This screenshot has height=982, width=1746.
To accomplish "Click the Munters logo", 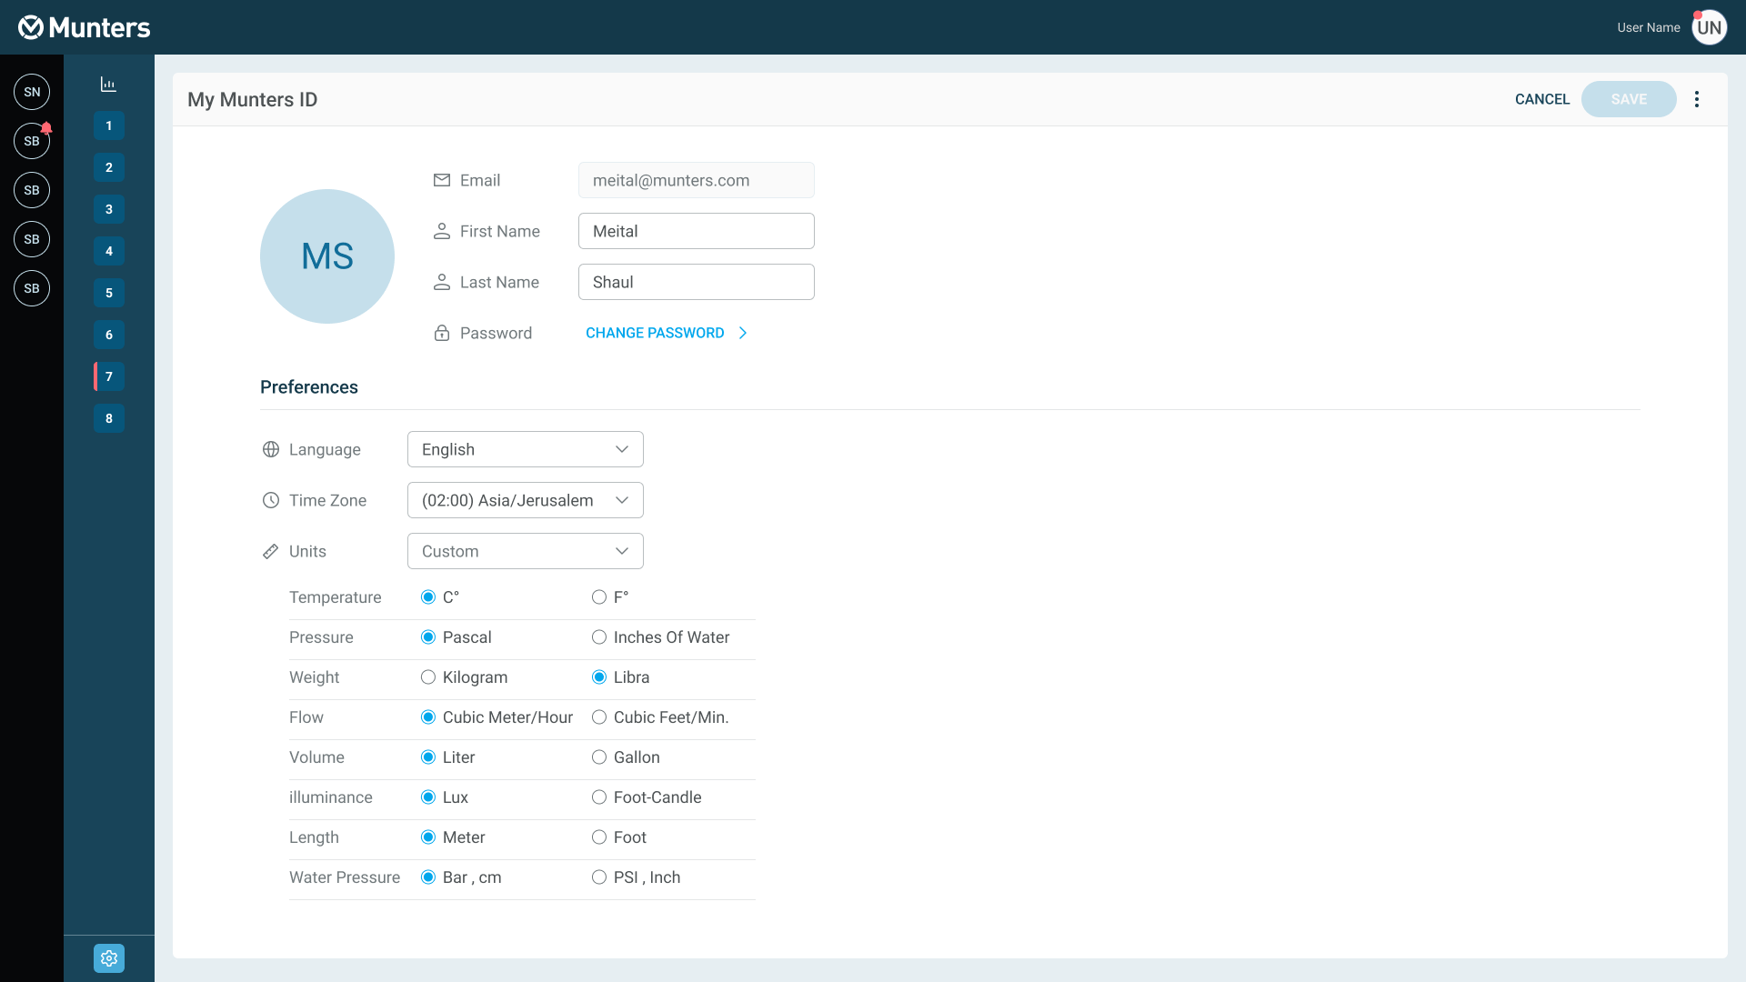I will coord(85,27).
